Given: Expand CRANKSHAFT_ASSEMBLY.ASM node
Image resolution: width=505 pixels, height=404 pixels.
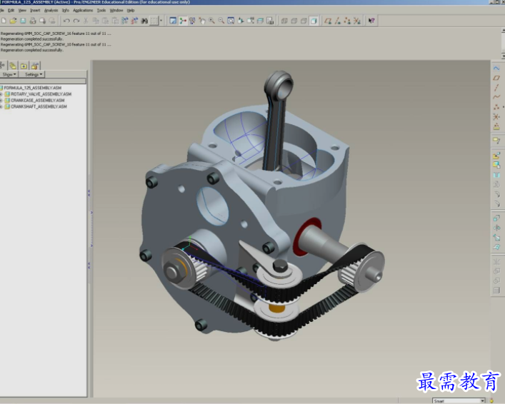Looking at the screenshot, I should coord(1,106).
